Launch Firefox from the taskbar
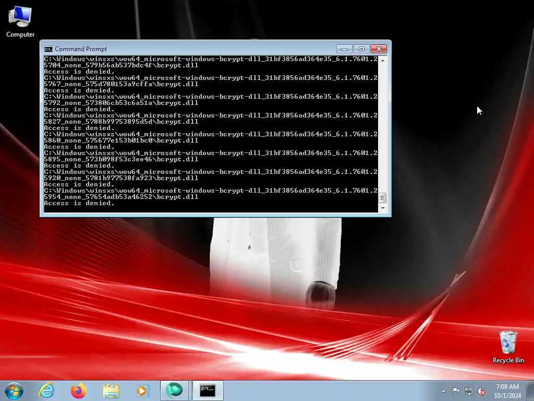 79,391
